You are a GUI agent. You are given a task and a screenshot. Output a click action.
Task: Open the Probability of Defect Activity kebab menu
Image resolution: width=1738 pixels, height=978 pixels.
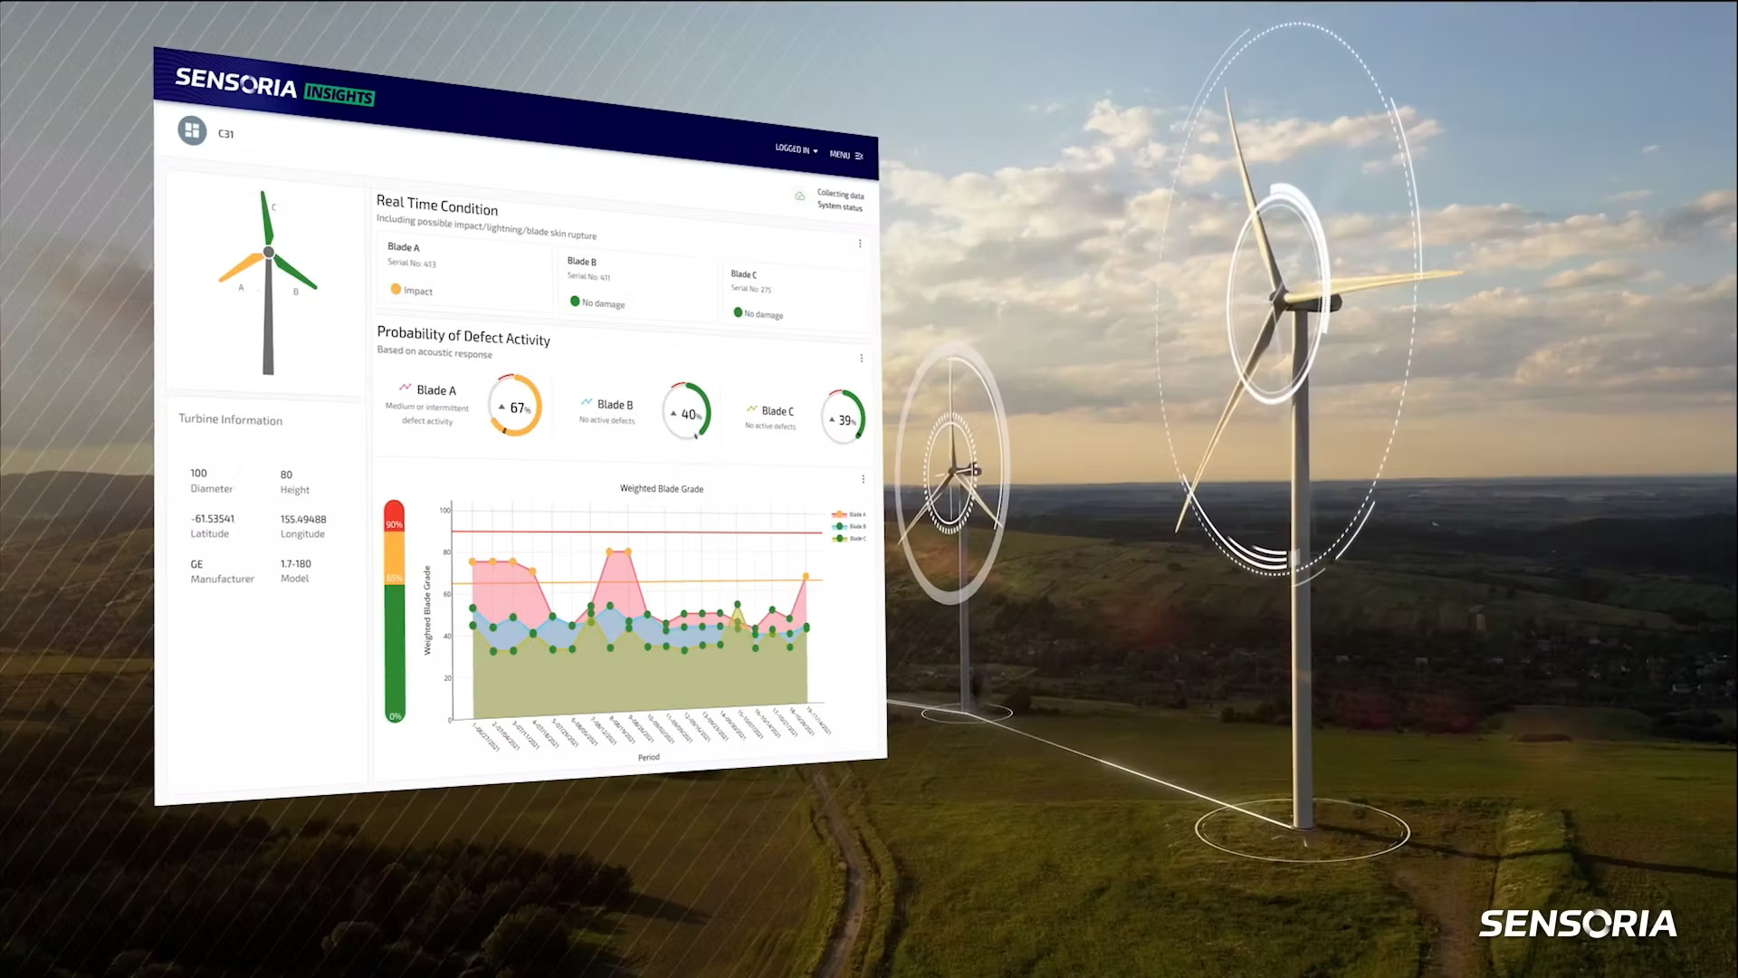coord(861,359)
